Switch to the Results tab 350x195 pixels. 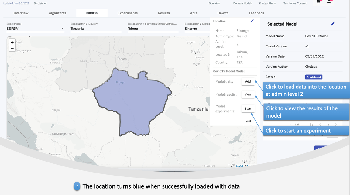164,13
